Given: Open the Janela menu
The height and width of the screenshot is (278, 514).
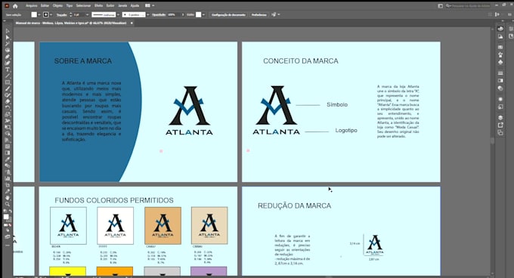Looking at the screenshot, I should pyautogui.click(x=122, y=5).
